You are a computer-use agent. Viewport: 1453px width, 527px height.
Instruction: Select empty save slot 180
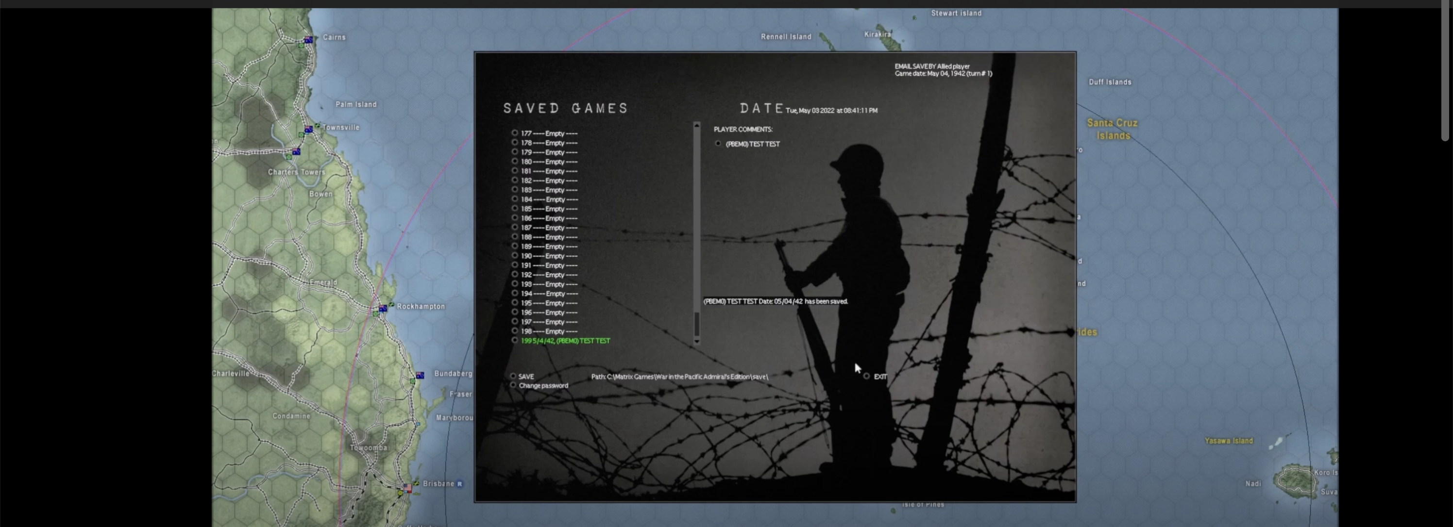(x=514, y=162)
